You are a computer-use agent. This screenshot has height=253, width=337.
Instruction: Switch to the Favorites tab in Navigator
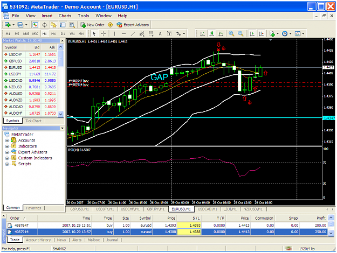pyautogui.click(x=33, y=208)
